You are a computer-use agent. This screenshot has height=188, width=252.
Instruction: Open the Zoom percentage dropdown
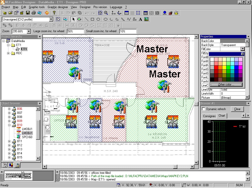[x=29, y=31]
